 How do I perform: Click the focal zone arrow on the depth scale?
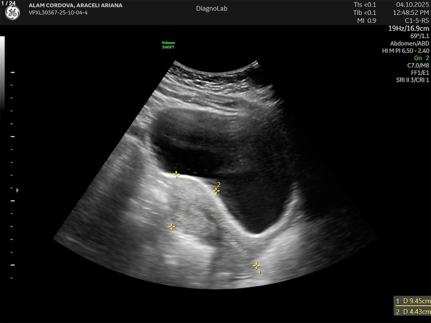pyautogui.click(x=18, y=190)
